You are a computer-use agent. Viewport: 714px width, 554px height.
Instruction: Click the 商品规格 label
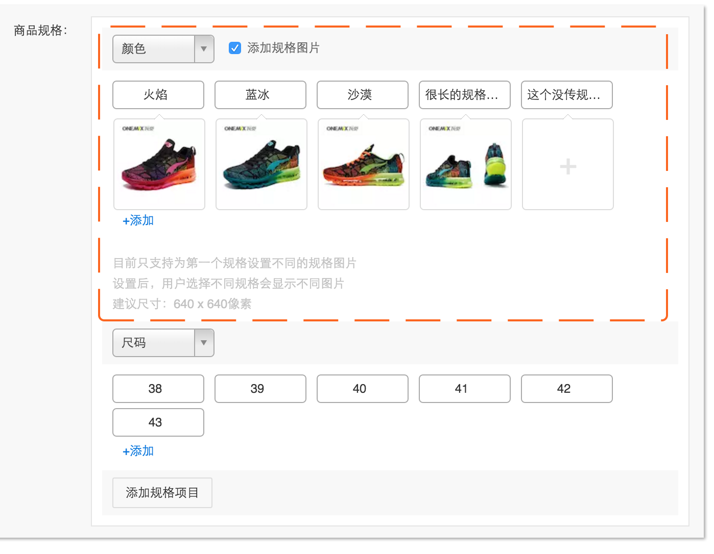coord(40,31)
